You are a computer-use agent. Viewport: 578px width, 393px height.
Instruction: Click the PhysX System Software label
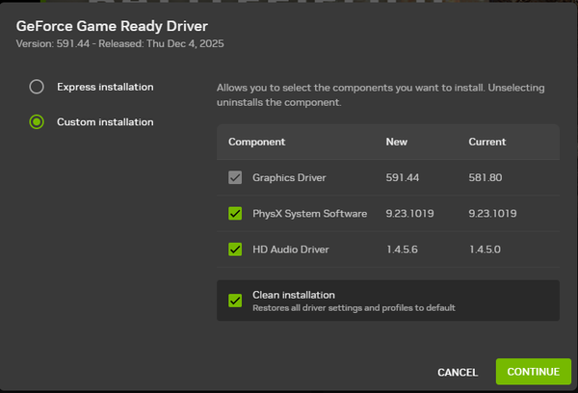309,214
